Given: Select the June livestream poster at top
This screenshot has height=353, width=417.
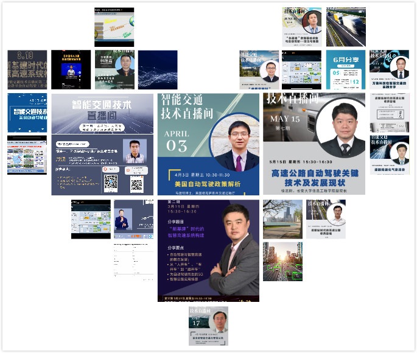Looking at the screenshot, I should tap(302, 27).
